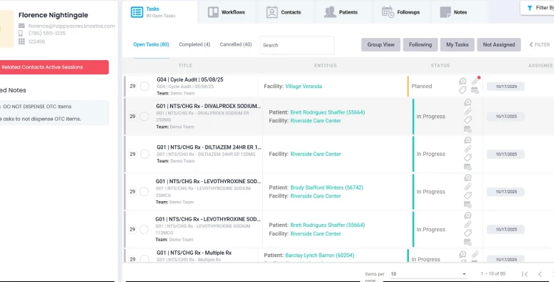The image size is (554, 282).
Task: Click the Group View button
Action: click(380, 44)
